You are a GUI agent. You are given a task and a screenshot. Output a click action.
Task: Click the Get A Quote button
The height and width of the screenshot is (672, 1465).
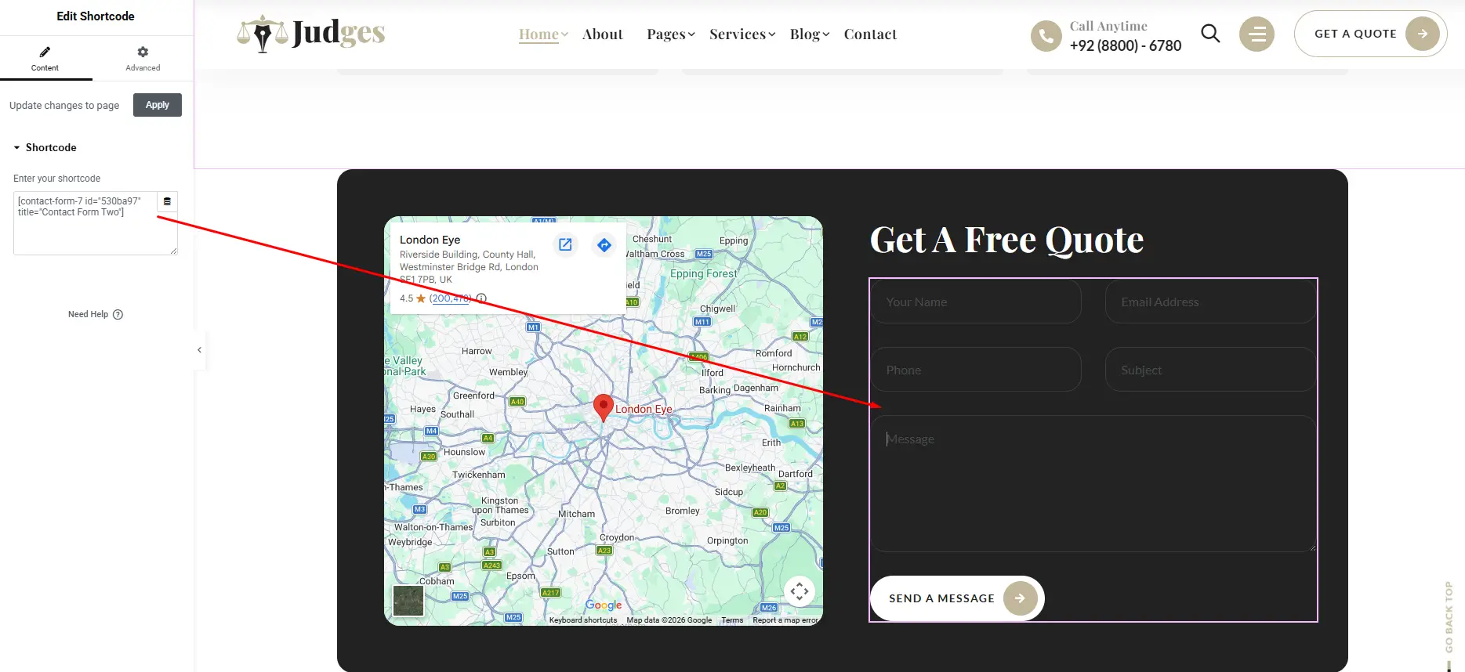(x=1370, y=34)
